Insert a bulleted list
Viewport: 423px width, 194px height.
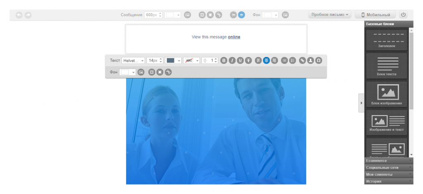284,60
